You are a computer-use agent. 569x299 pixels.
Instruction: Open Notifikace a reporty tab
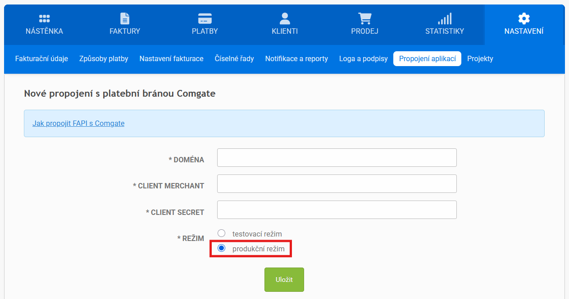(x=296, y=58)
